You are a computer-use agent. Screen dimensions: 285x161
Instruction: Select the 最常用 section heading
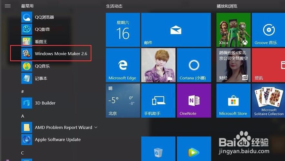[27, 6]
